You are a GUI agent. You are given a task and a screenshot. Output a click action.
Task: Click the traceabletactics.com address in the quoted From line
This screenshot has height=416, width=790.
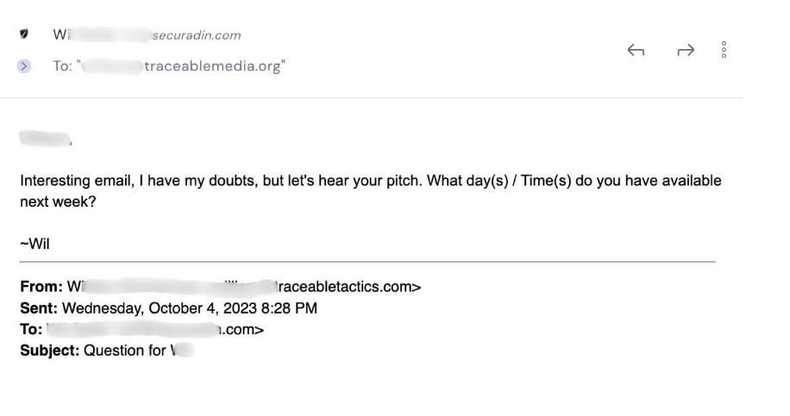[348, 286]
